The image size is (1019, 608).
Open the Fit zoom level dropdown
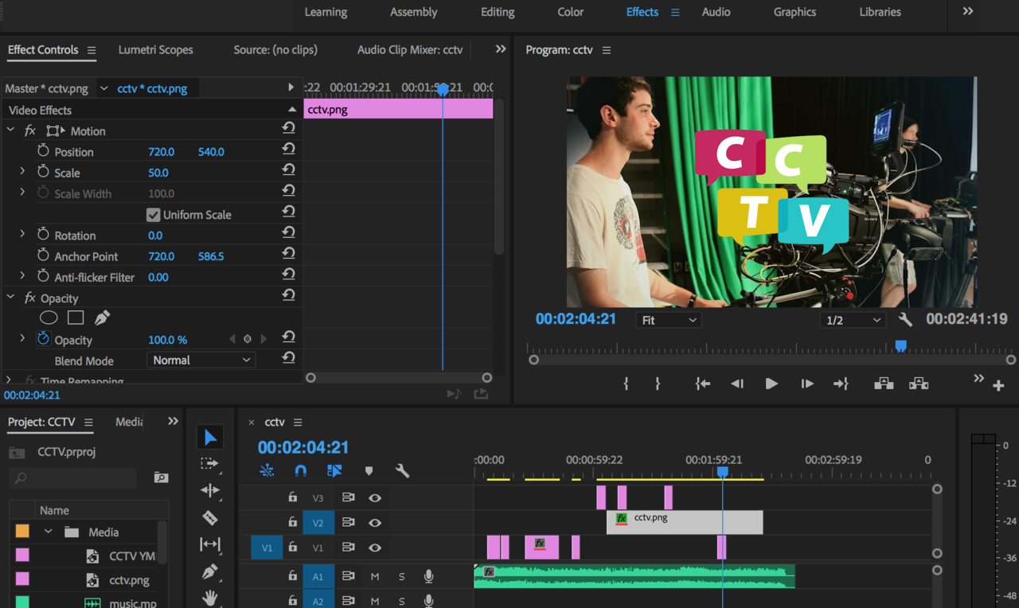pyautogui.click(x=668, y=320)
